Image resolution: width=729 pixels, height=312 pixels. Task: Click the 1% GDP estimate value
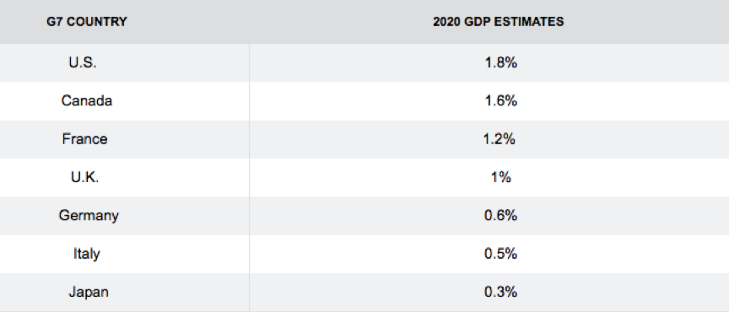tap(500, 177)
